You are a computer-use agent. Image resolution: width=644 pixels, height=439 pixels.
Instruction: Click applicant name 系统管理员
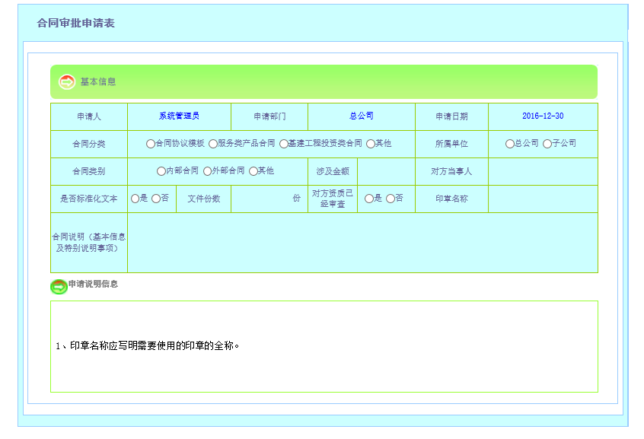coord(179,116)
